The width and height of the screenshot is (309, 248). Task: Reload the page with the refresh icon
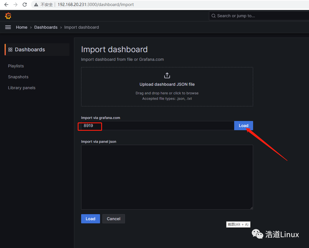tap(25, 5)
